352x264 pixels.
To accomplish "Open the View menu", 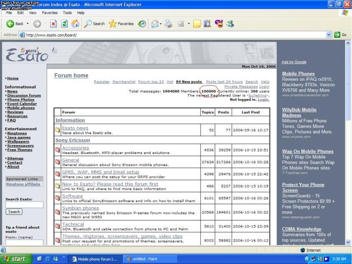I will point(33,13).
